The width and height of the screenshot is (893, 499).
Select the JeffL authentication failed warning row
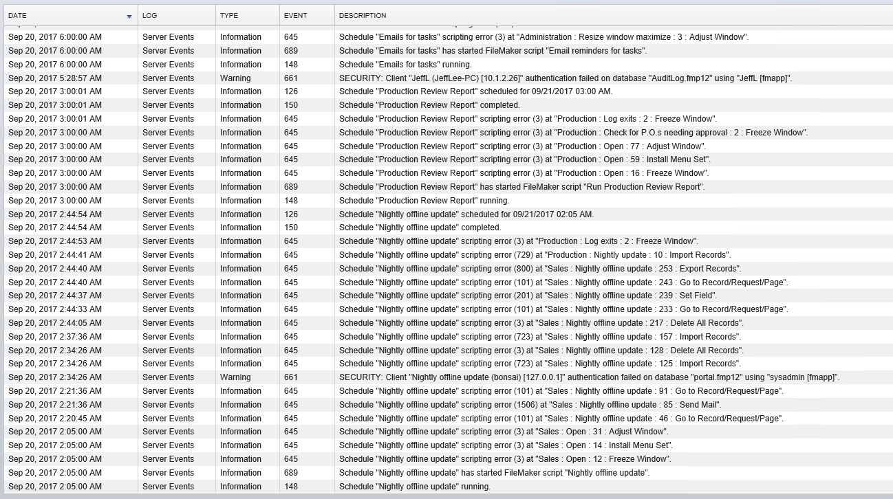(x=566, y=78)
